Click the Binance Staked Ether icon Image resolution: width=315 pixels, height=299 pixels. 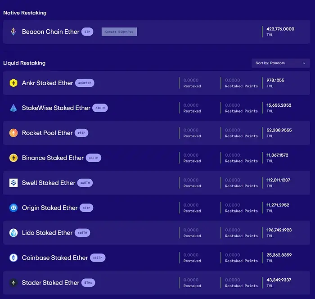[x=13, y=158]
